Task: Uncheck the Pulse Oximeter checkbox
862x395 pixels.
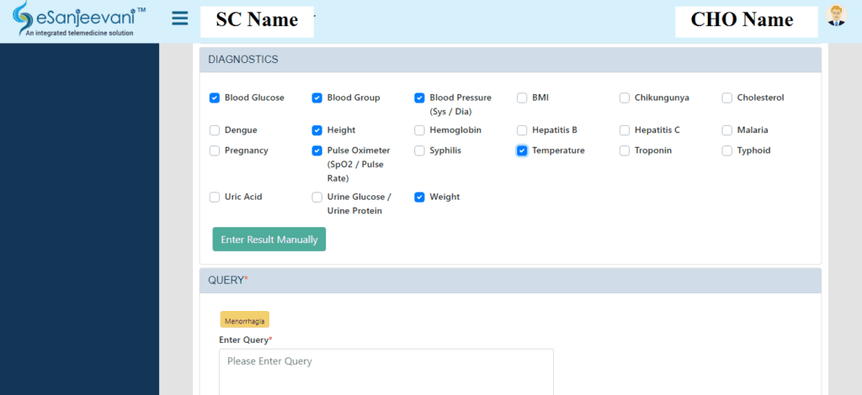Action: coord(317,151)
